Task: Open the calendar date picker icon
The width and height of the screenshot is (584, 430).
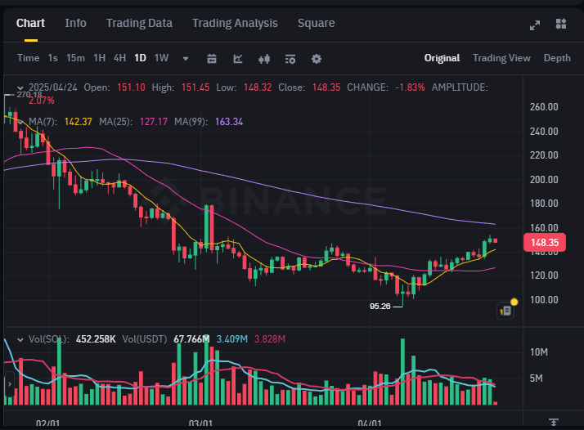Action: [x=212, y=58]
